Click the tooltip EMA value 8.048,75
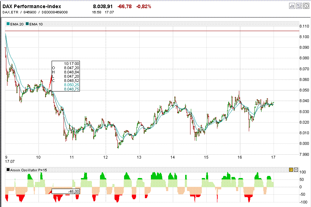Image resolution: width=311 pixels, height=207 pixels. click(x=71, y=89)
